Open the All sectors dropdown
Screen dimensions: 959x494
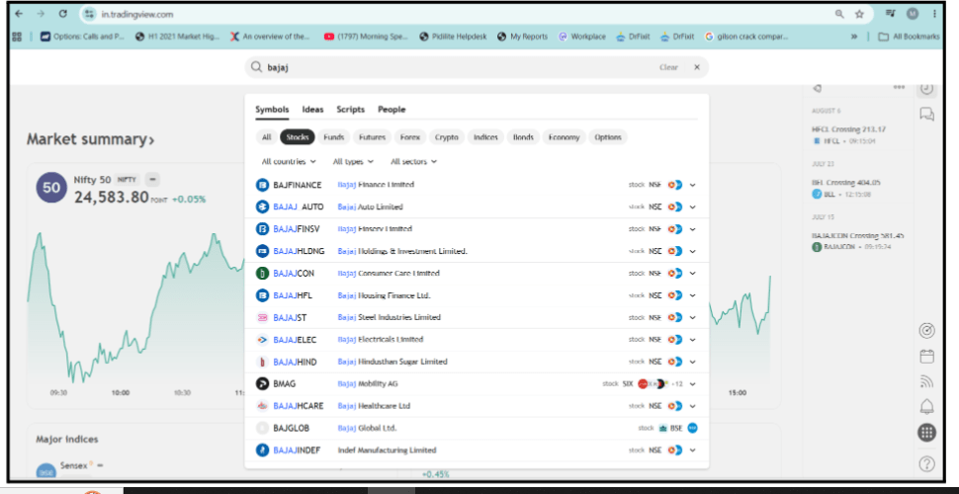tap(413, 162)
